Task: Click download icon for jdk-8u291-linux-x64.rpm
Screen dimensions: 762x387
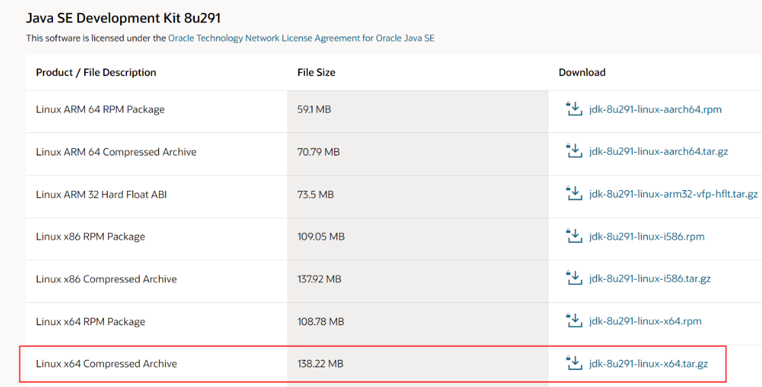Action: click(x=574, y=320)
